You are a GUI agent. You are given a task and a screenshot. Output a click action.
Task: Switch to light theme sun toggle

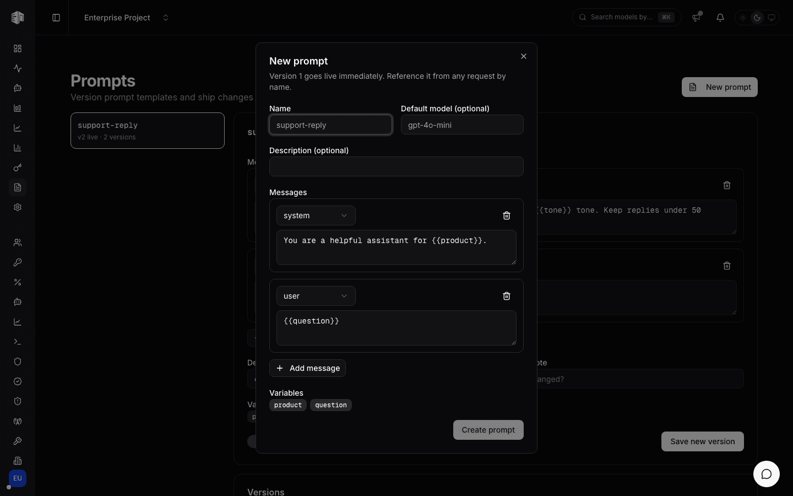coord(743,18)
